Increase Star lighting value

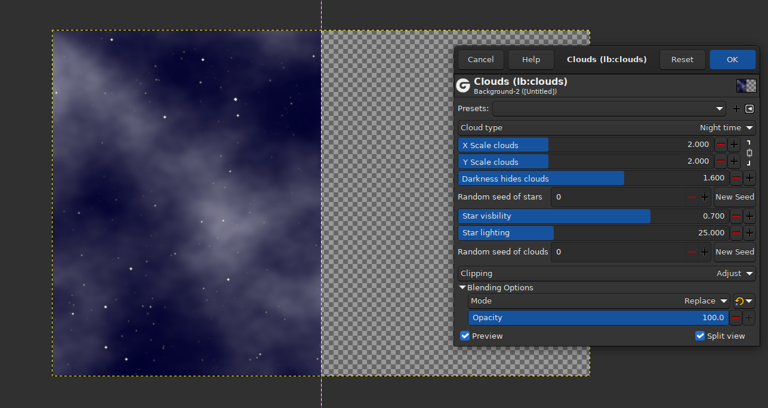point(750,233)
